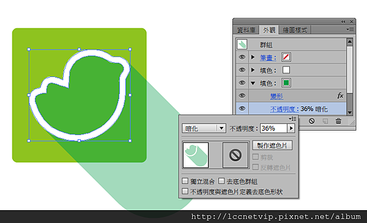Select the artwork thumbnail in transparency popup
The image size is (367, 223).
pos(196,155)
